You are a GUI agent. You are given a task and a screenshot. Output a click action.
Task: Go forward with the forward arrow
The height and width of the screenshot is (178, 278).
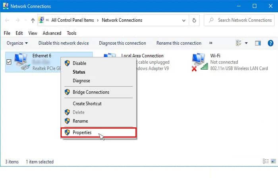point(17,20)
